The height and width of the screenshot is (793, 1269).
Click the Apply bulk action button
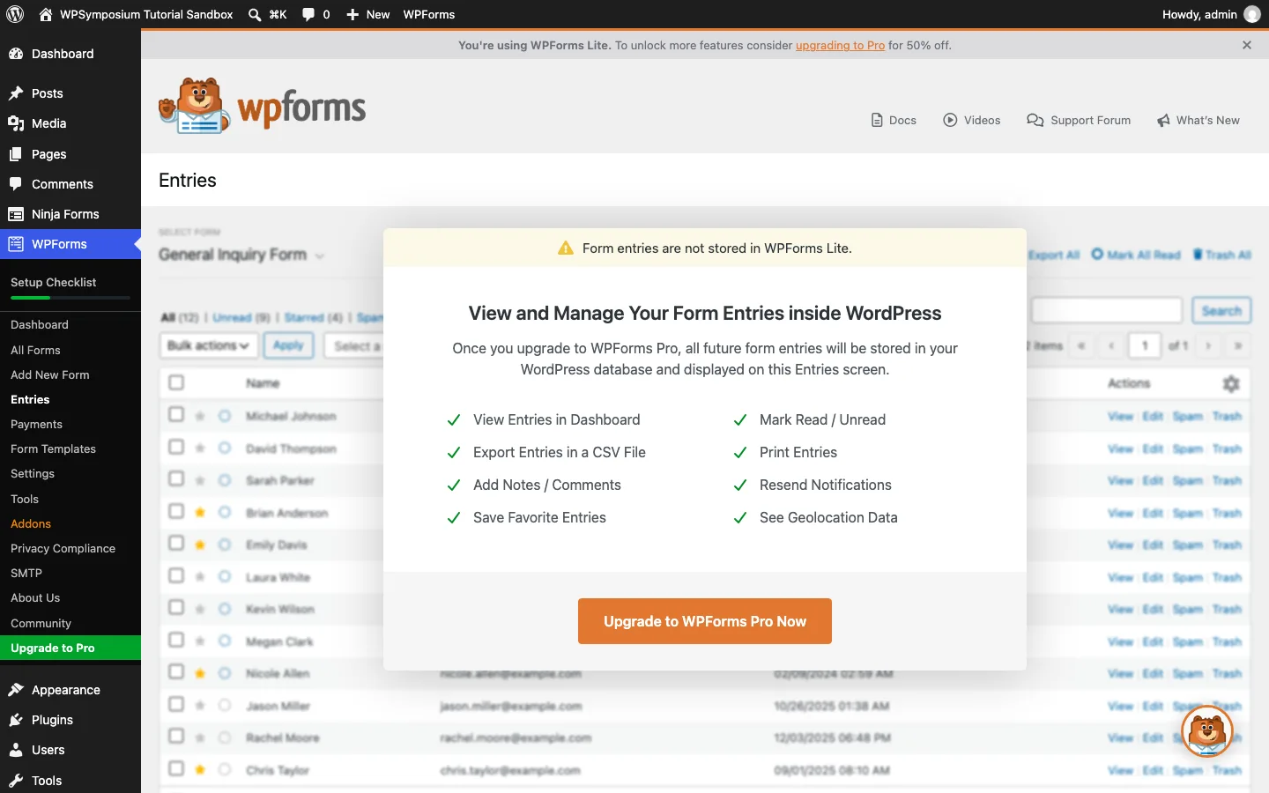point(288,345)
